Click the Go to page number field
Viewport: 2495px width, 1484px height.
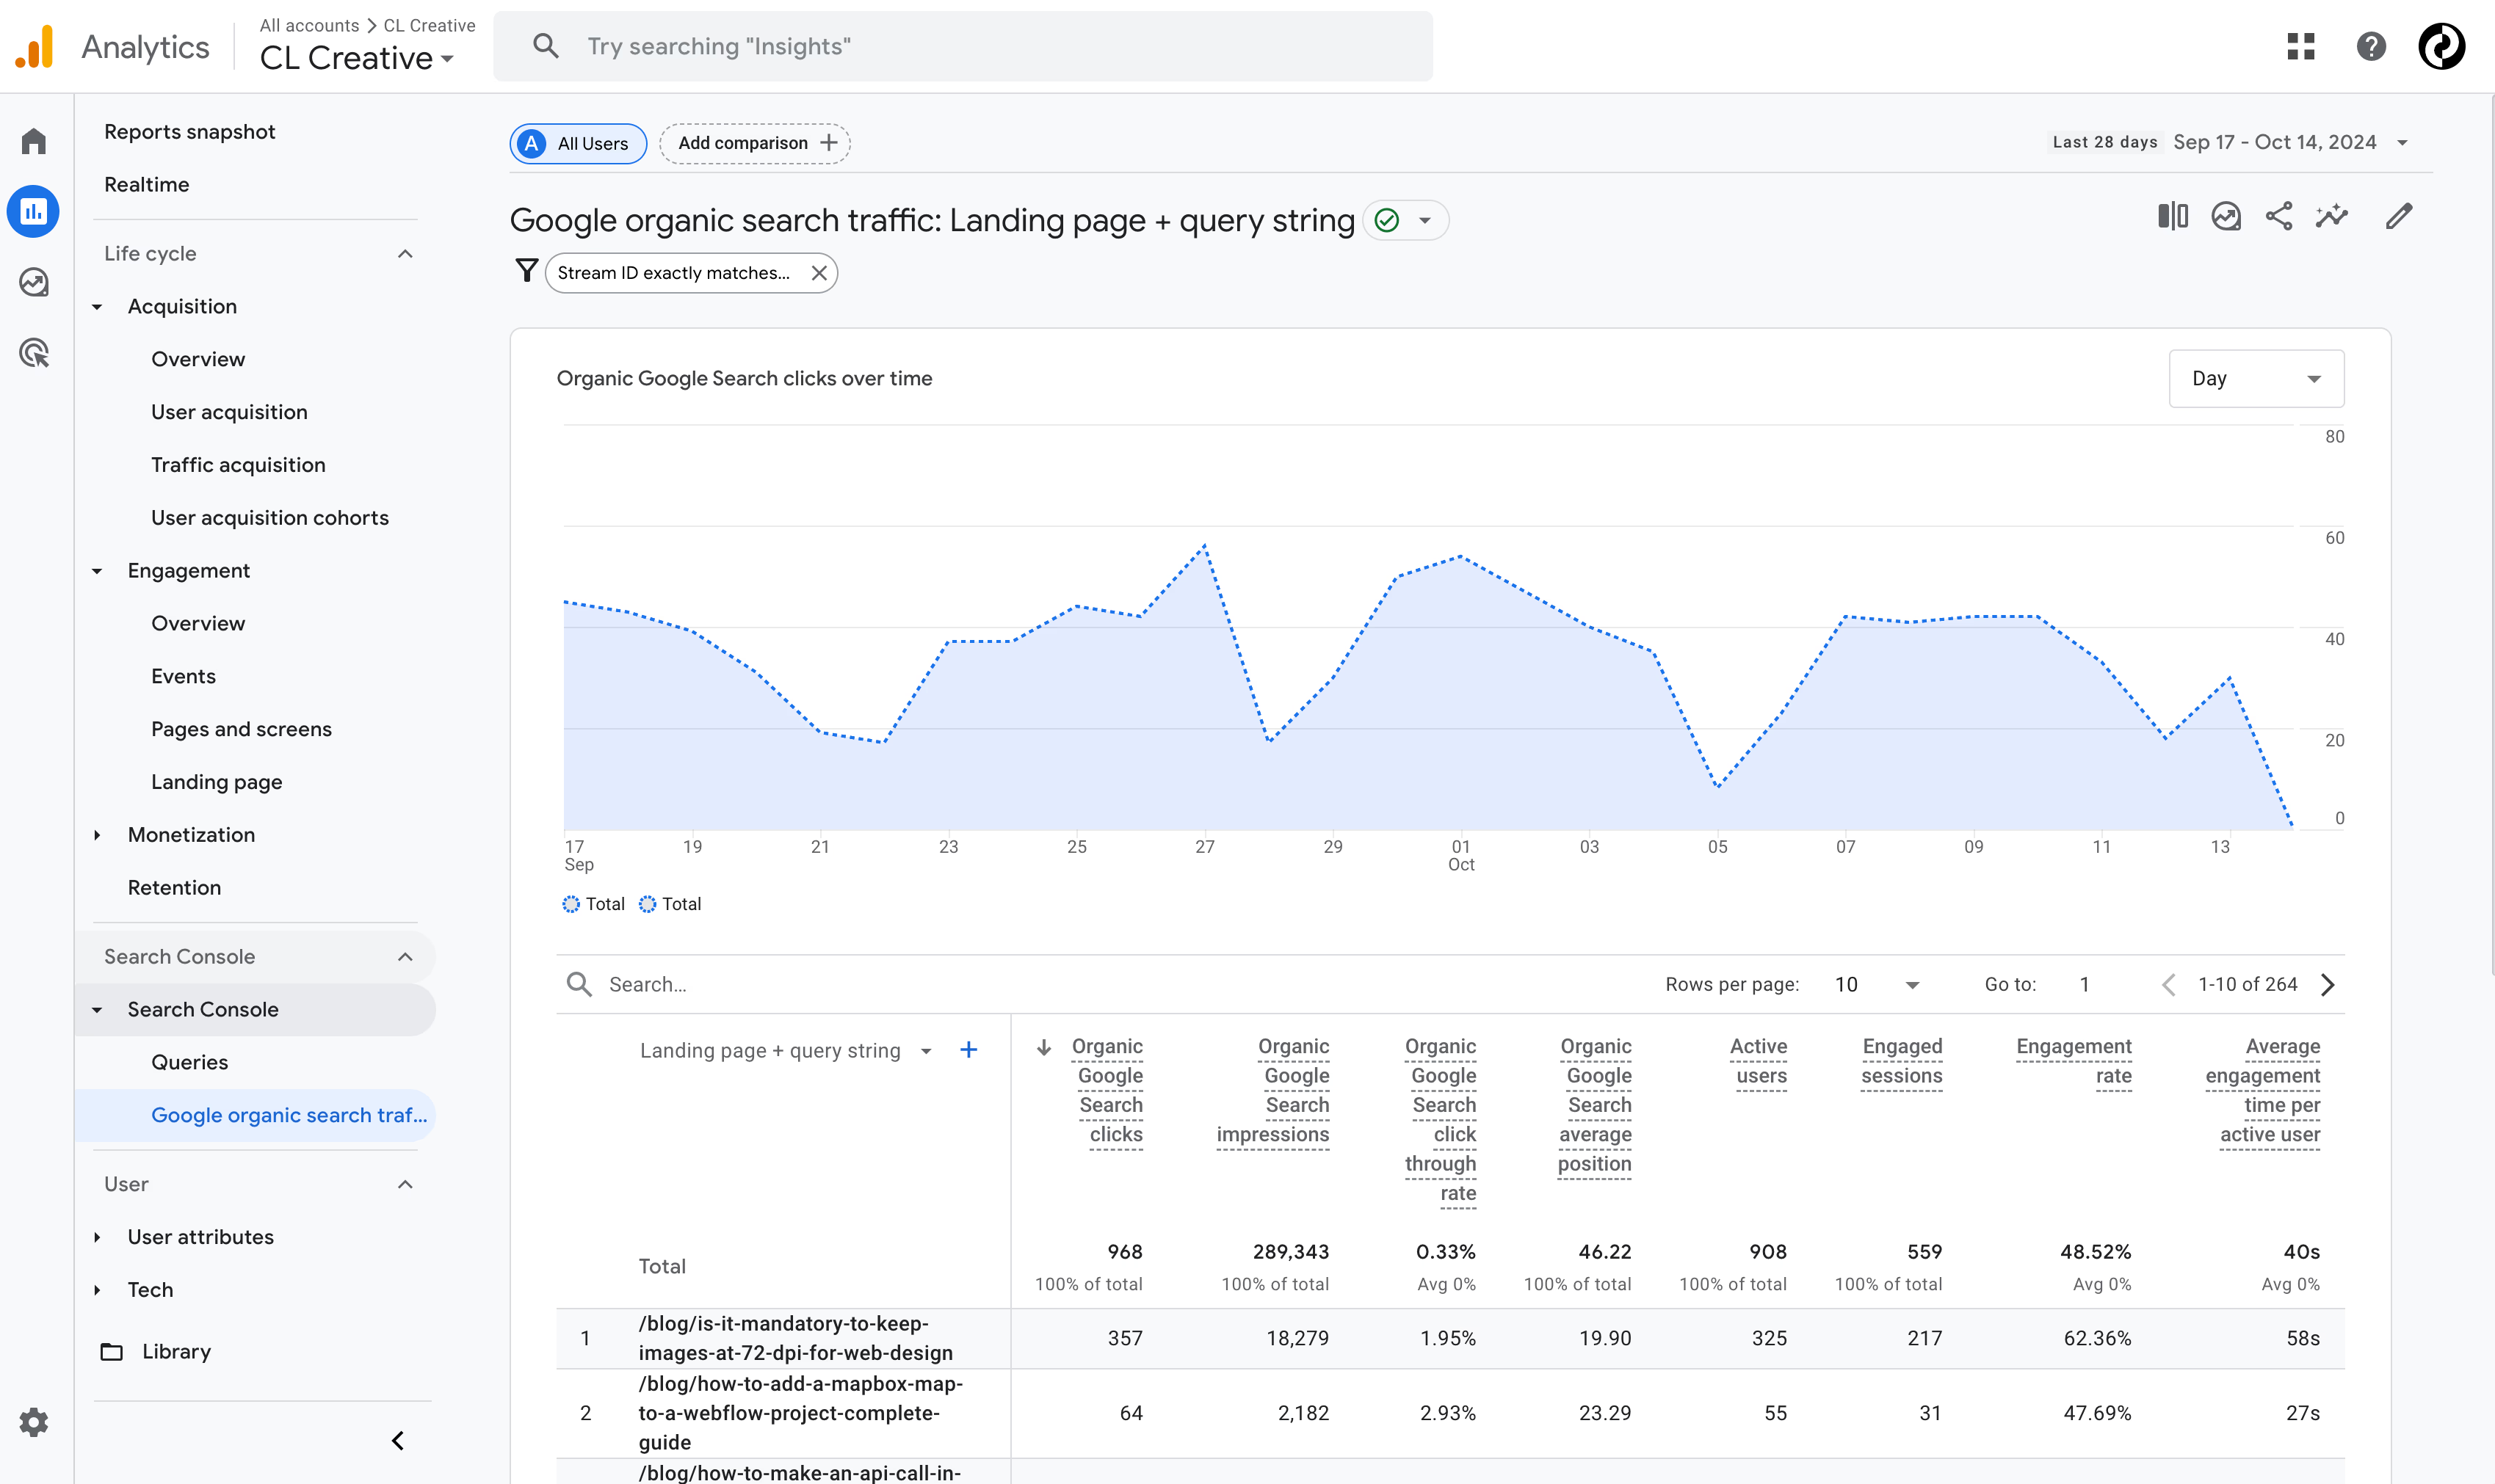pyautogui.click(x=2084, y=985)
